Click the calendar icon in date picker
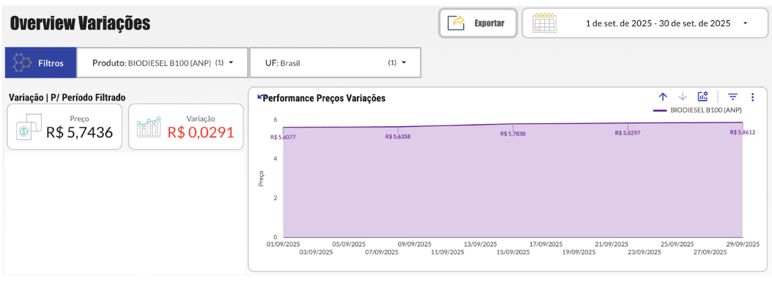Image resolution: width=772 pixels, height=281 pixels. click(544, 23)
